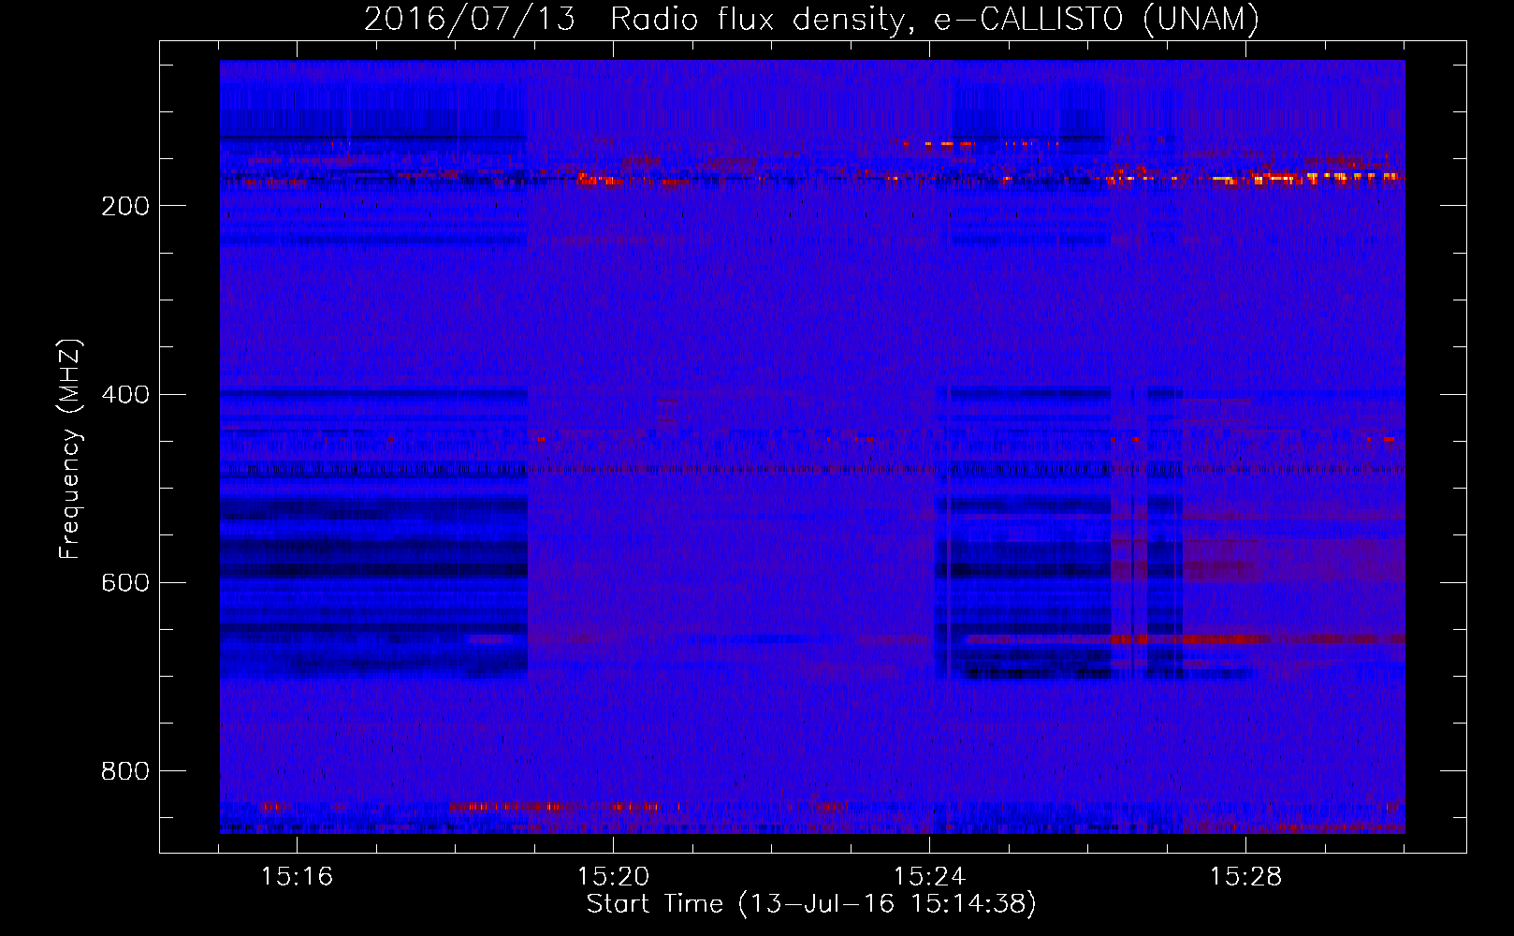Click the 'Start Time (13-Jul-16 15:14:38)' label
Viewport: 1514px width, 936px height.
[811, 904]
